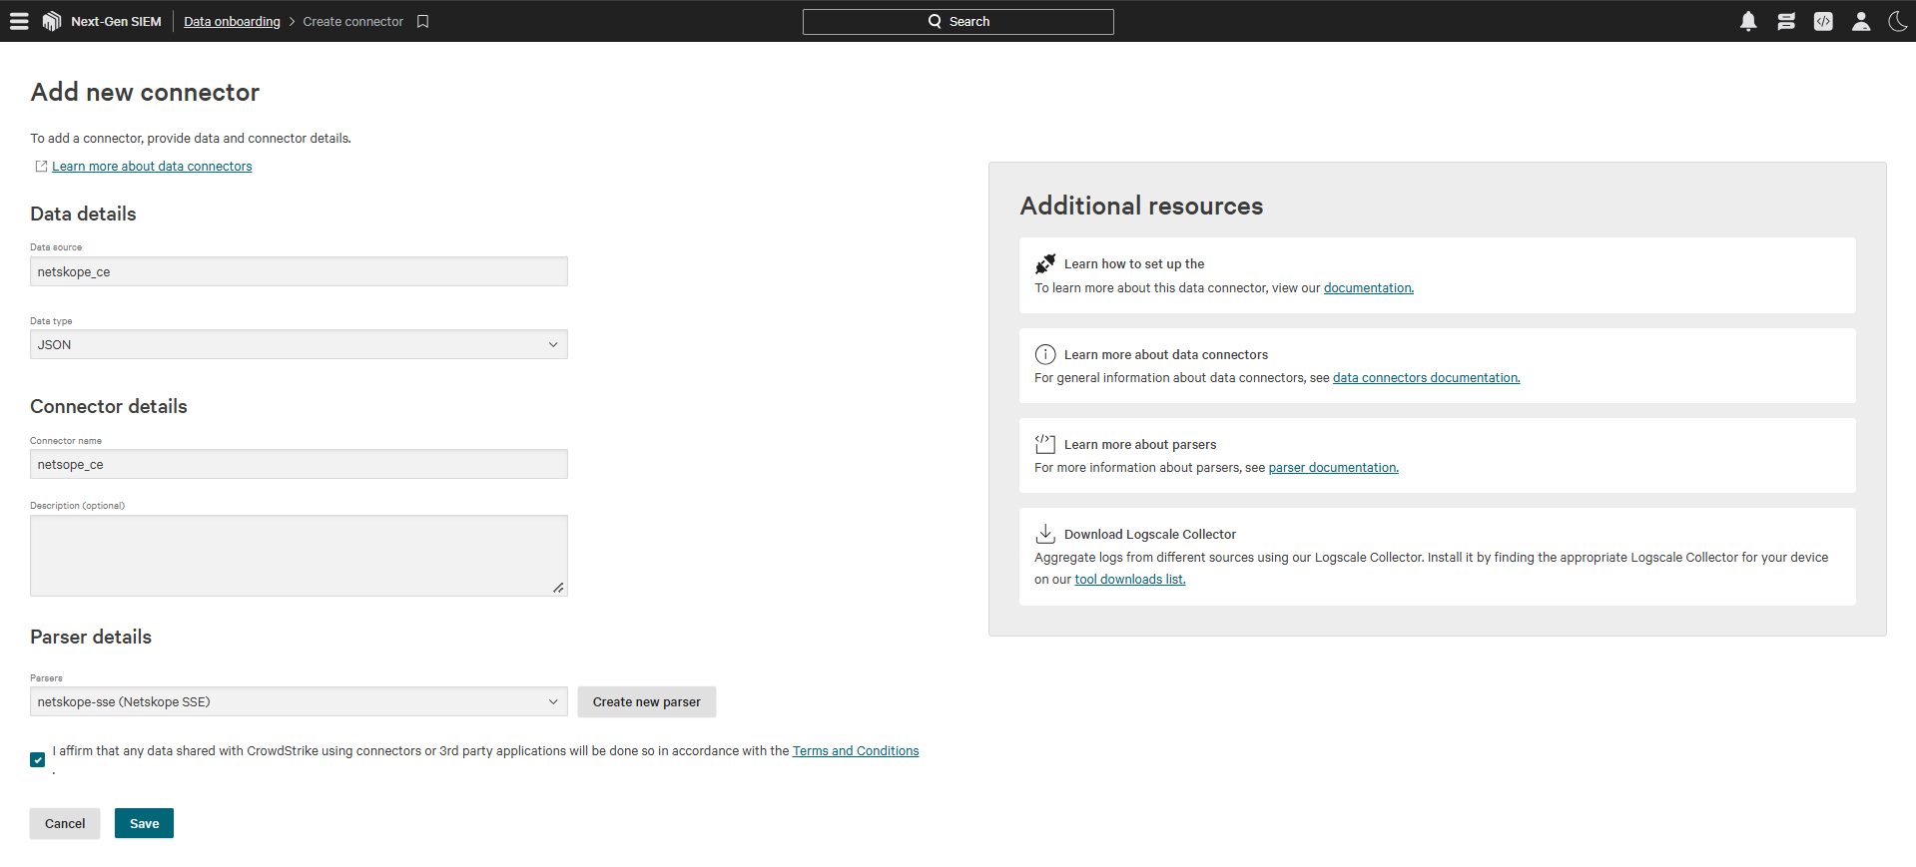Click the download icon for Logscale Collector
1916x867 pixels.
(x=1045, y=534)
